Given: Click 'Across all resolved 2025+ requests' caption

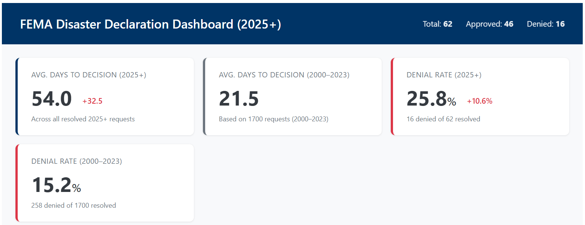Looking at the screenshot, I should point(83,119).
